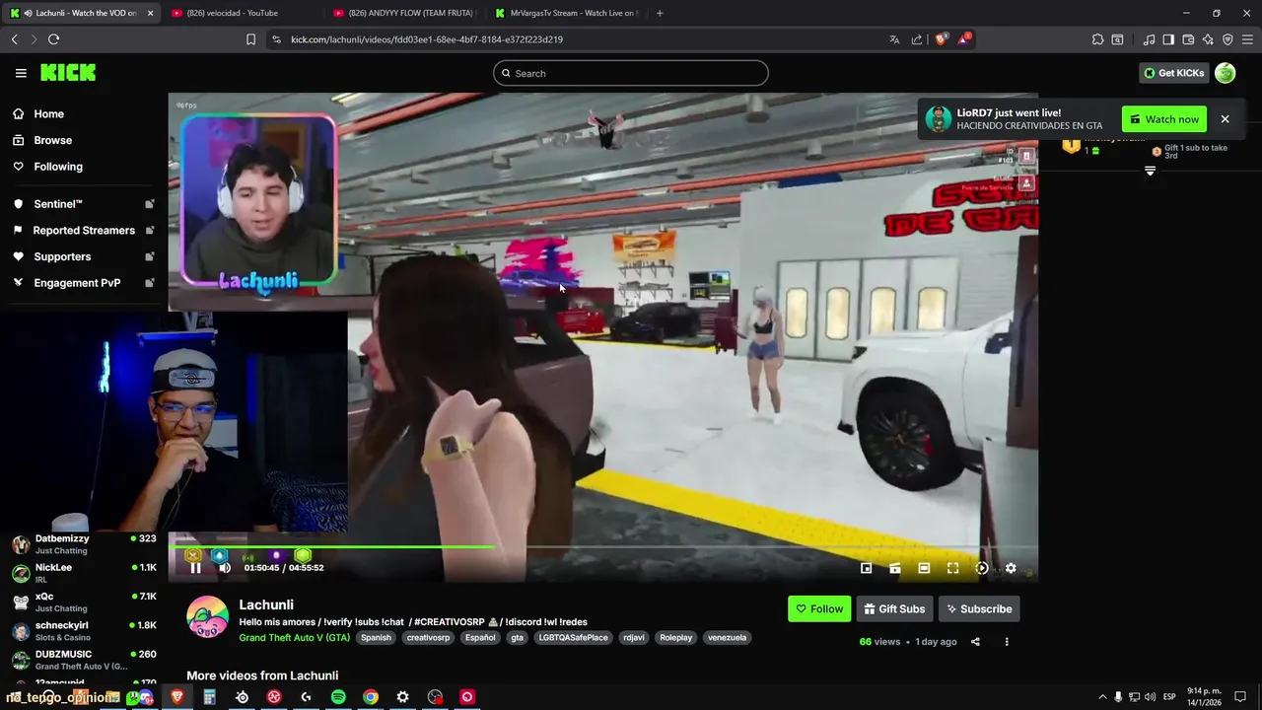Open the browser extensions puzzle icon
The width and height of the screenshot is (1262, 710).
click(1097, 39)
